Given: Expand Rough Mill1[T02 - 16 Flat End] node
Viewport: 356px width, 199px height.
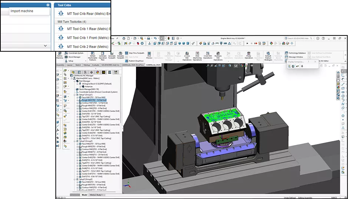Looking at the screenshot, I should pos(78,100).
